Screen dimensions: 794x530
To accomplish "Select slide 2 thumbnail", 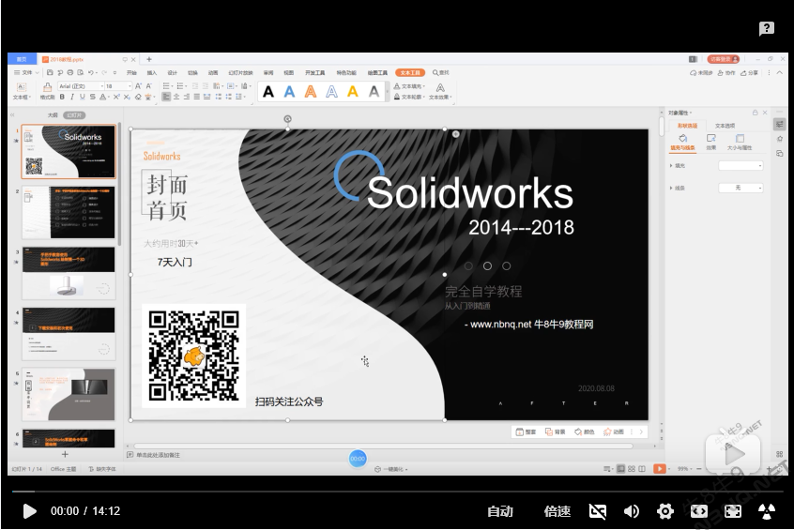I will (69, 212).
